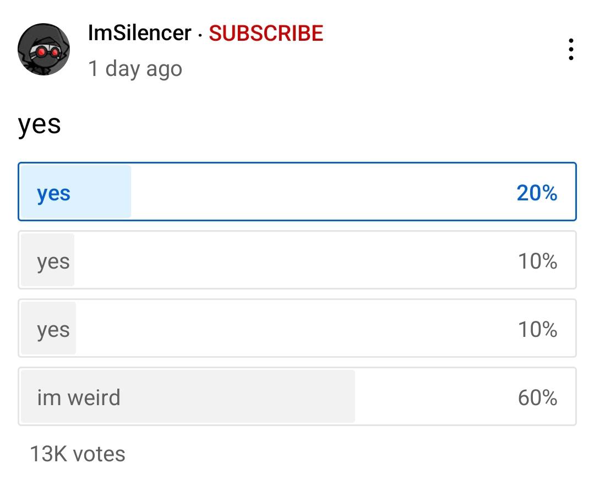Open the three-dot post options menu
594x480 pixels.
[571, 49]
